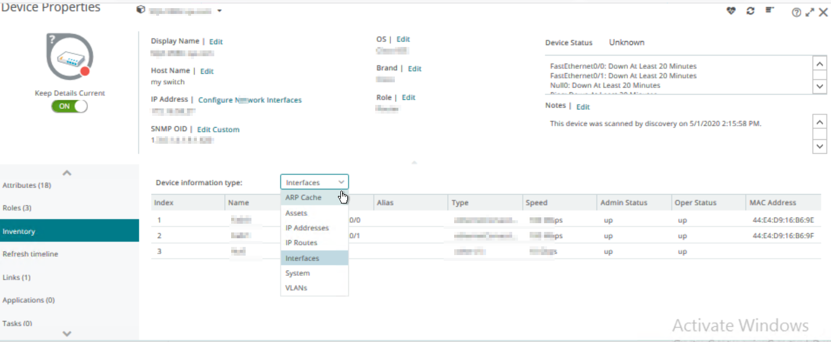Open the Attributes (18) section

coord(69,185)
